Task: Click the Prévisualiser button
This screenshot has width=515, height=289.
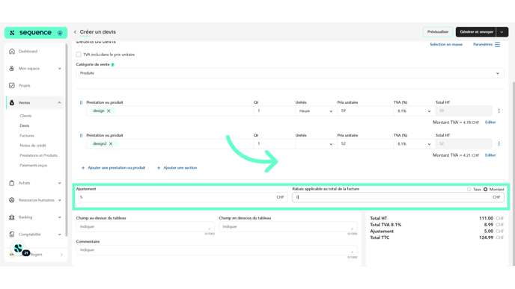Action: coord(438,32)
